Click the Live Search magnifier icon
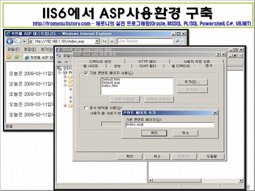This screenshot has width=255, height=191. point(177,41)
